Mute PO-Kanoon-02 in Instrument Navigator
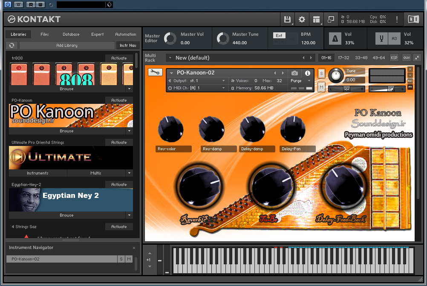 [x=129, y=259]
